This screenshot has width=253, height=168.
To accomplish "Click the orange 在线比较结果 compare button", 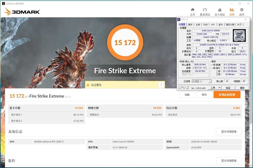I will pyautogui.click(x=227, y=95).
